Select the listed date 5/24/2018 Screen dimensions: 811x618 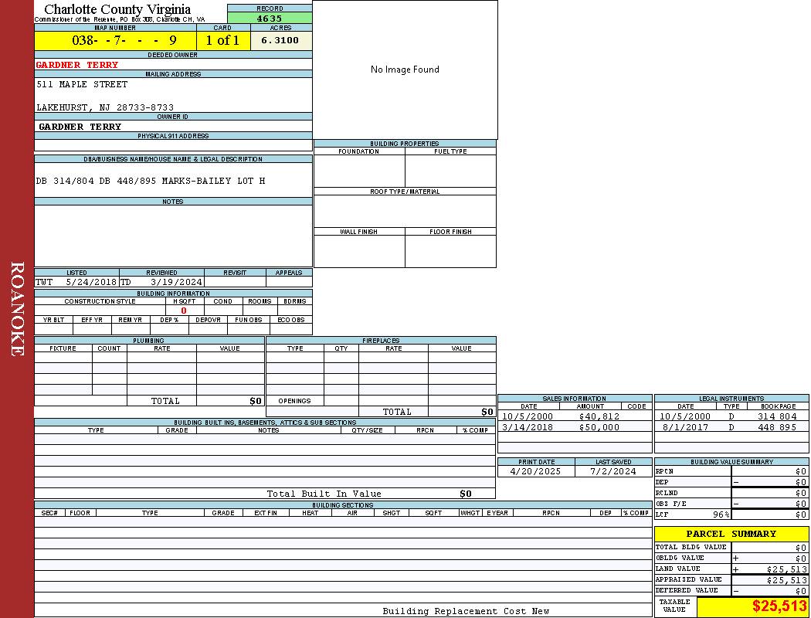tap(90, 283)
